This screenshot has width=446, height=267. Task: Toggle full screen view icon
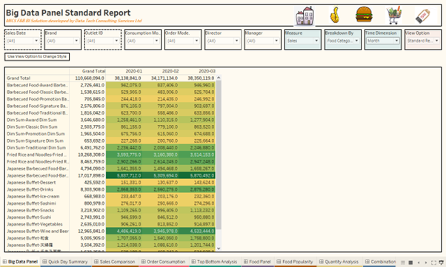pos(433,263)
